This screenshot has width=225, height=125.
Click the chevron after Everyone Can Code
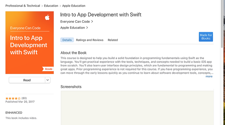(92, 21)
